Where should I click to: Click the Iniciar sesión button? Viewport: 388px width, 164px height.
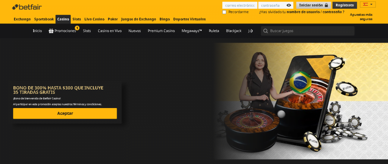pos(313,5)
